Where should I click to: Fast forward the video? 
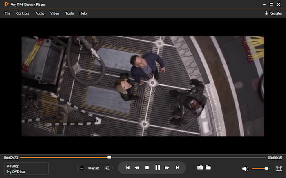pos(167,168)
